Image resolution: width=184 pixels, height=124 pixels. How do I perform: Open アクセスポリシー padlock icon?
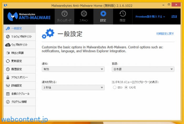(8, 77)
